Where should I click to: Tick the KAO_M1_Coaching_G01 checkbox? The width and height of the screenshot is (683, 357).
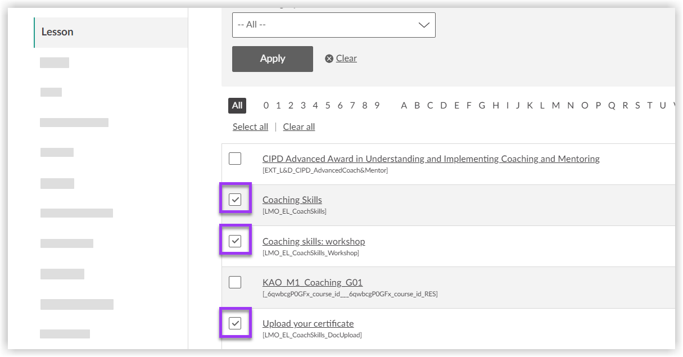pos(235,282)
